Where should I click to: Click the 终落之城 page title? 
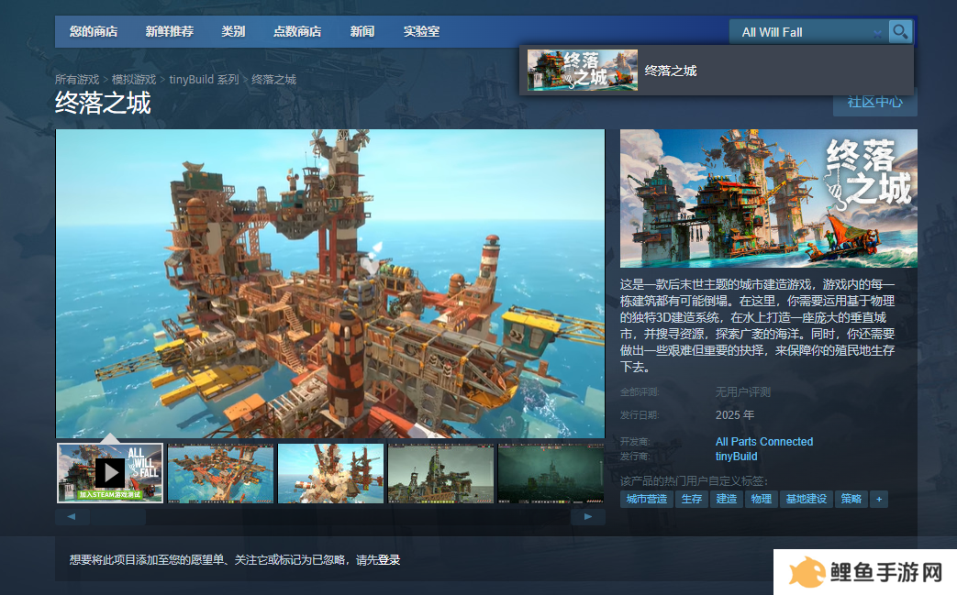tap(103, 103)
